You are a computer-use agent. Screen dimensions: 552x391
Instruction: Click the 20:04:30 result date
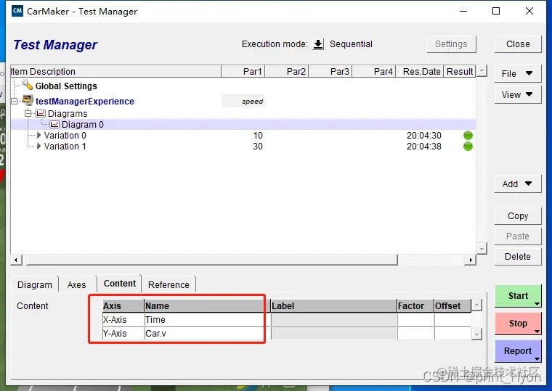click(424, 136)
